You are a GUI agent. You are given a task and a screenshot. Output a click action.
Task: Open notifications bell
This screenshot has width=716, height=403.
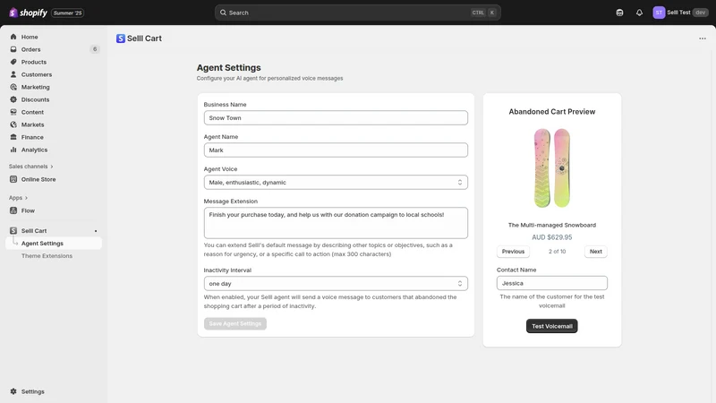click(639, 13)
